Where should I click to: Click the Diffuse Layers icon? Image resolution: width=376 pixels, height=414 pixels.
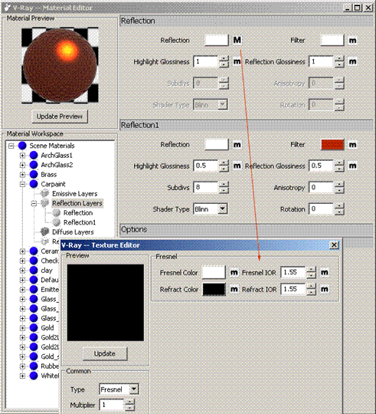click(x=45, y=232)
